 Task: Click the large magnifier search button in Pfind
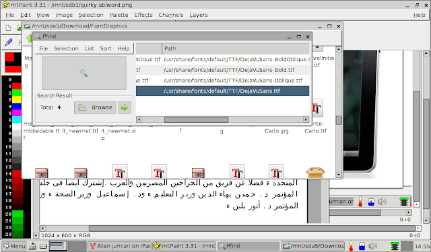tap(84, 73)
